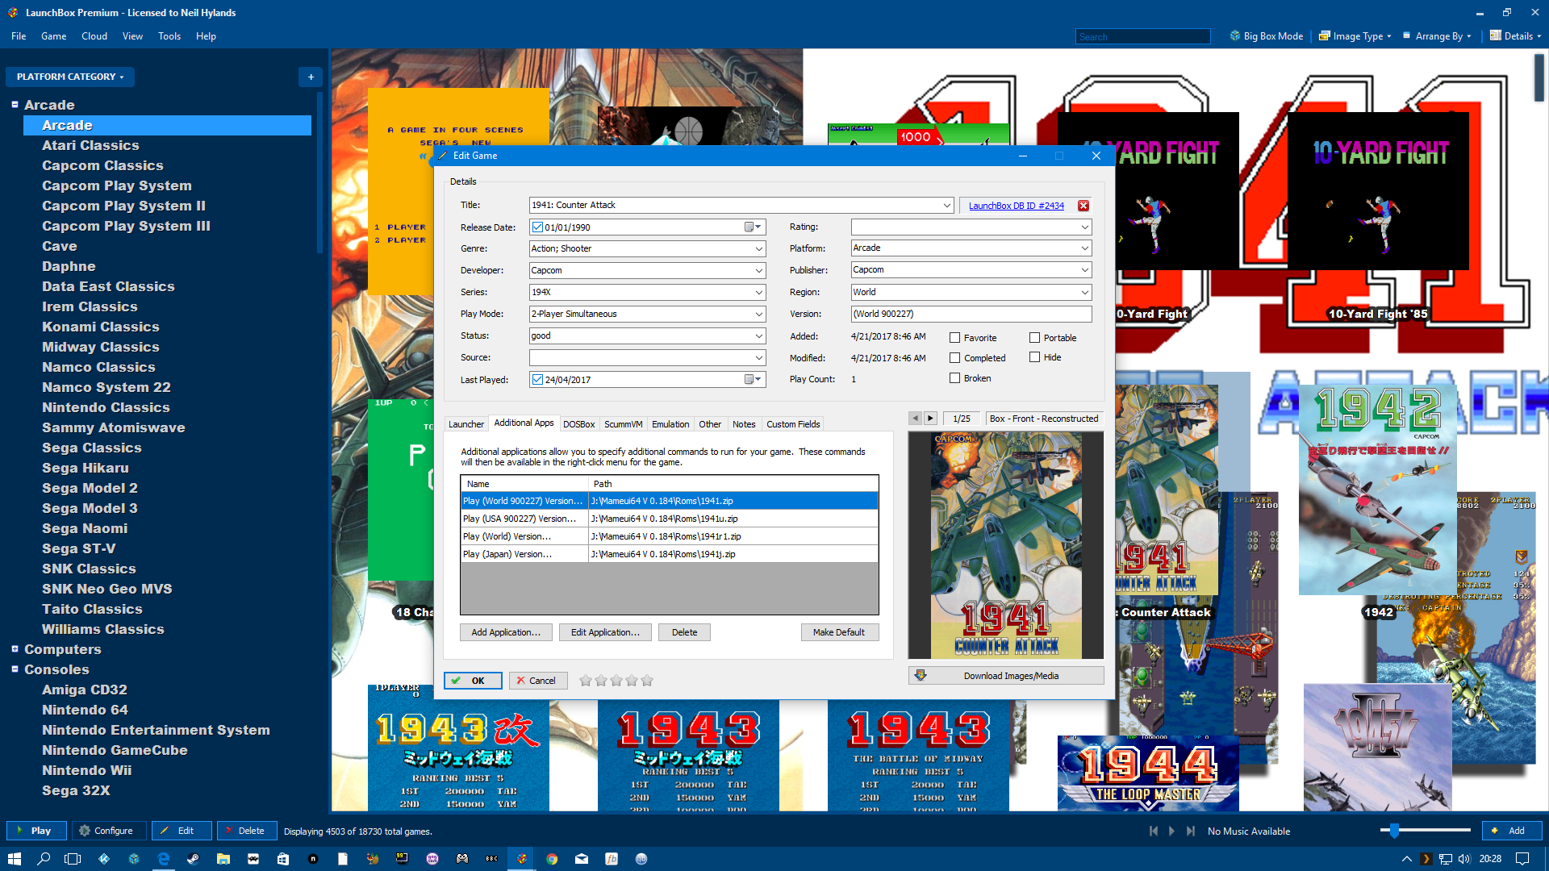Viewport: 1549px width, 871px height.
Task: Switch to the Custom Fields tab
Action: tap(793, 424)
